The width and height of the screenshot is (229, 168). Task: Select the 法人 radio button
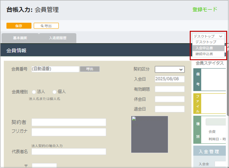[x=34, y=92]
